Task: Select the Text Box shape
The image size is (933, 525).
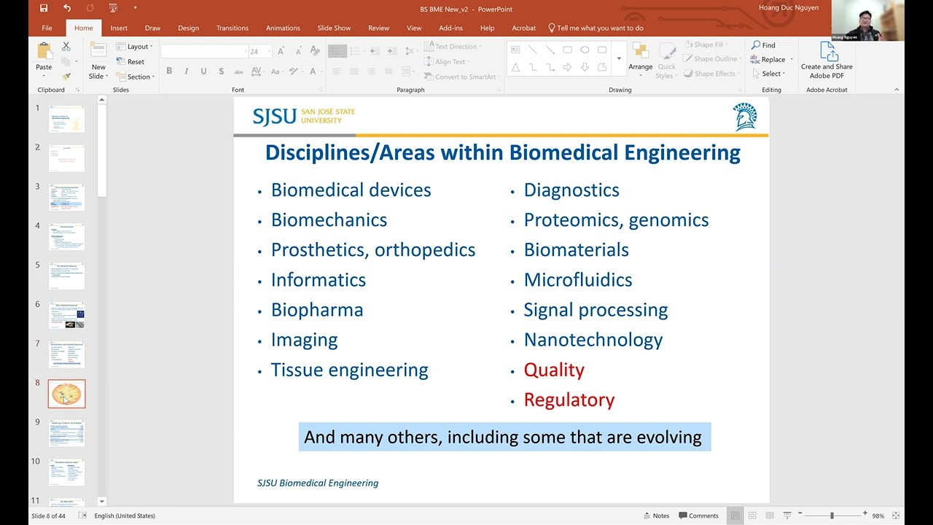Action: tap(515, 50)
